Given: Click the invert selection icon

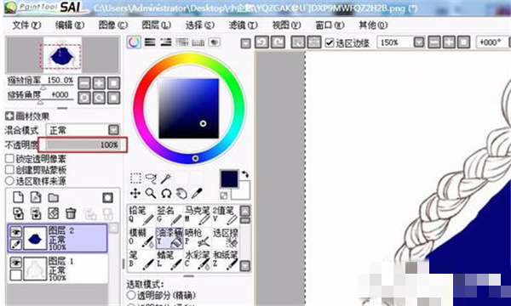Looking at the screenshot, I should pyautogui.click(x=313, y=42).
